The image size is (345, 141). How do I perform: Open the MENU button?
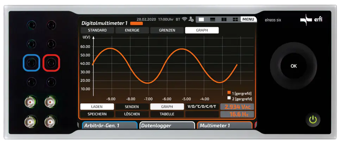249,19
